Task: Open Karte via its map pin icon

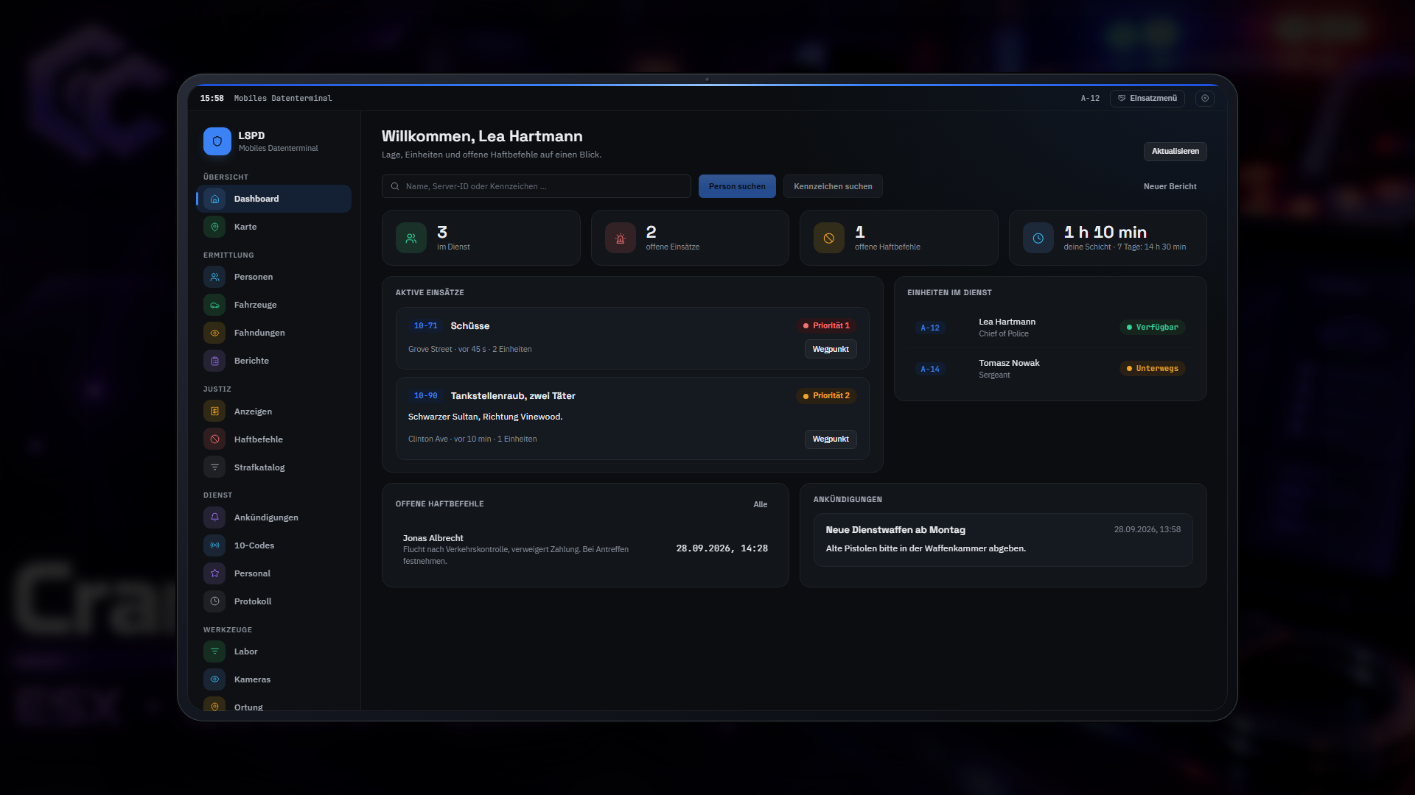Action: pos(214,227)
